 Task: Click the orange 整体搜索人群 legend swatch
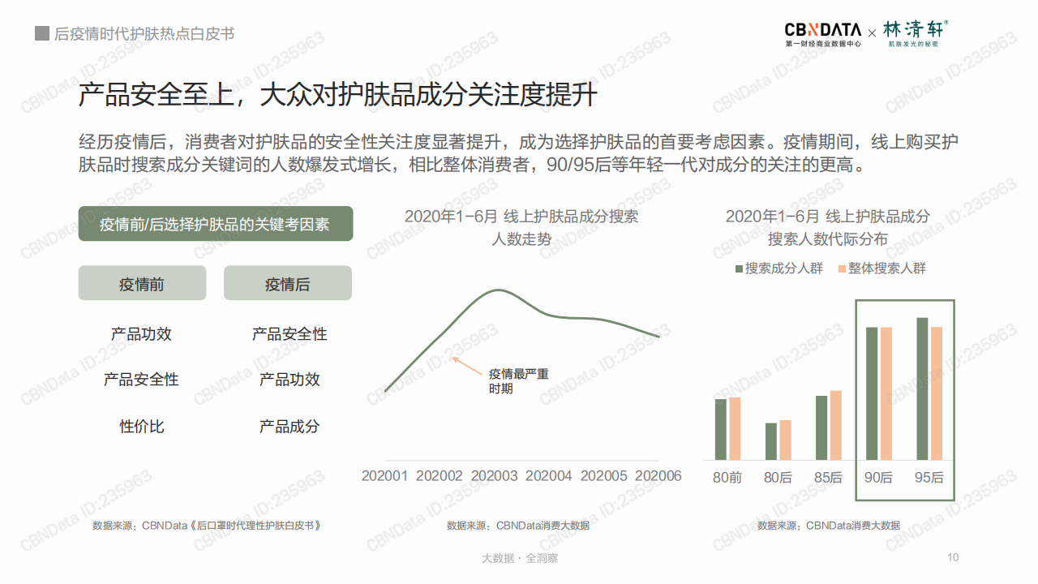click(x=842, y=268)
